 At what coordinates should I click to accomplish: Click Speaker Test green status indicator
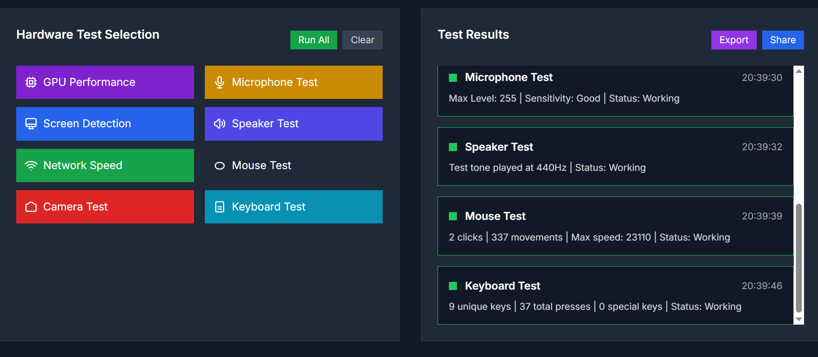453,147
